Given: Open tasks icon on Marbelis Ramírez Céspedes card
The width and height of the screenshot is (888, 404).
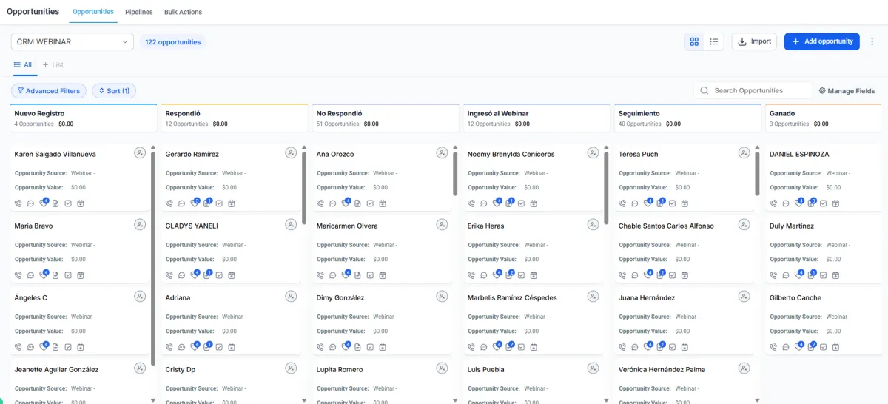Looking at the screenshot, I should [521, 347].
